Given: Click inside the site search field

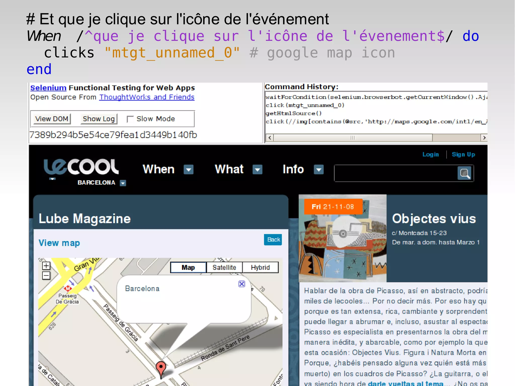Looking at the screenshot, I should 396,173.
